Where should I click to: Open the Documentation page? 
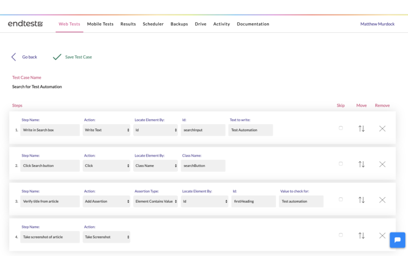[253, 24]
